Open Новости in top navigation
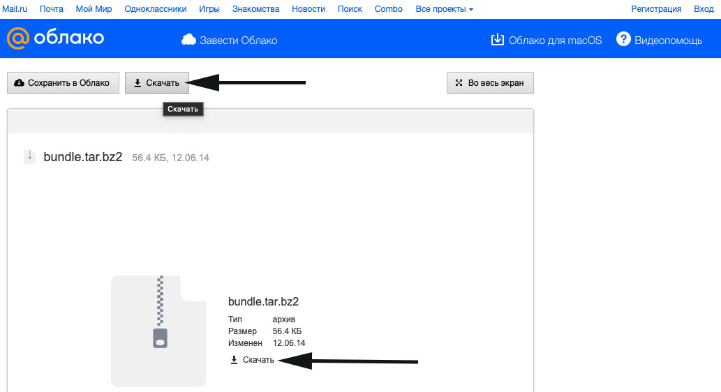 click(x=309, y=9)
